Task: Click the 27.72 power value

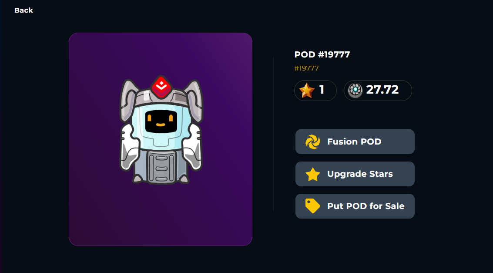Action: [x=382, y=90]
